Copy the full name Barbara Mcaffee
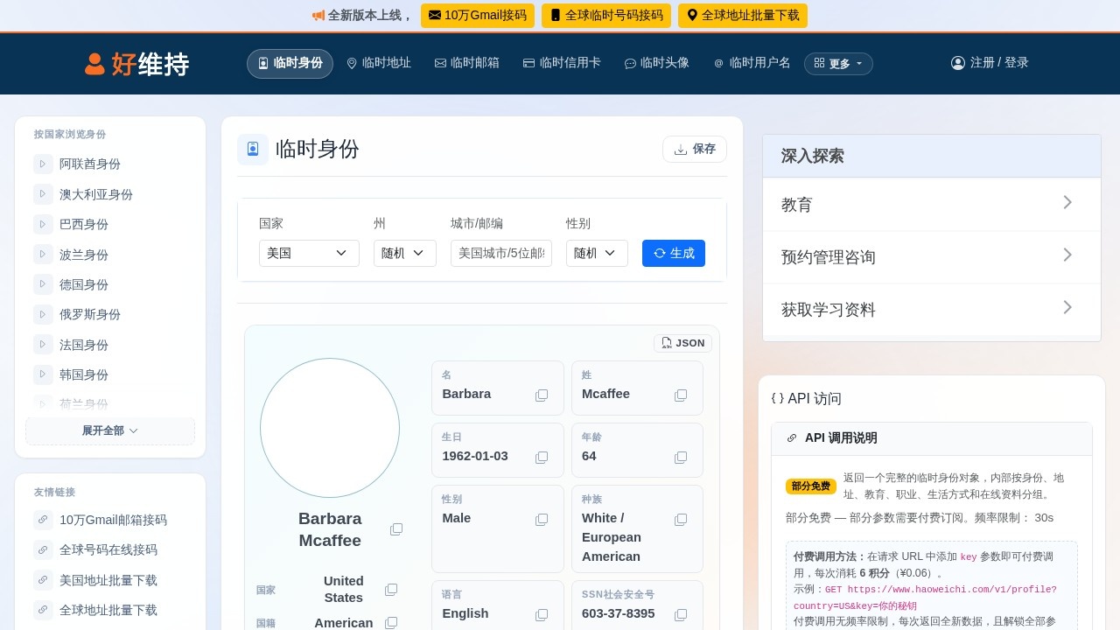Image resolution: width=1120 pixels, height=630 pixels. [x=396, y=529]
